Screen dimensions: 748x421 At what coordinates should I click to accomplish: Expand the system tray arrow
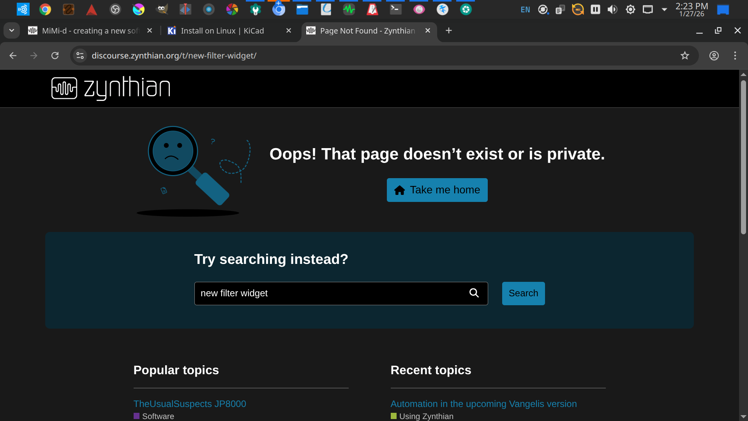click(x=664, y=9)
